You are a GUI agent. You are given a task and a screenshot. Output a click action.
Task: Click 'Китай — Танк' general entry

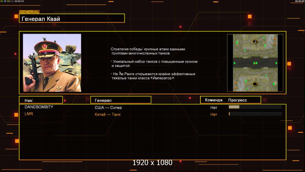[108, 114]
